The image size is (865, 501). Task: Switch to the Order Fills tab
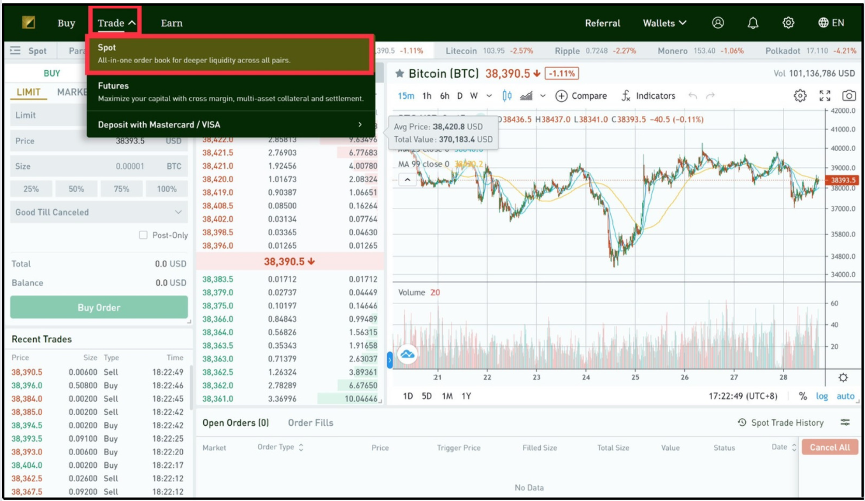point(311,423)
